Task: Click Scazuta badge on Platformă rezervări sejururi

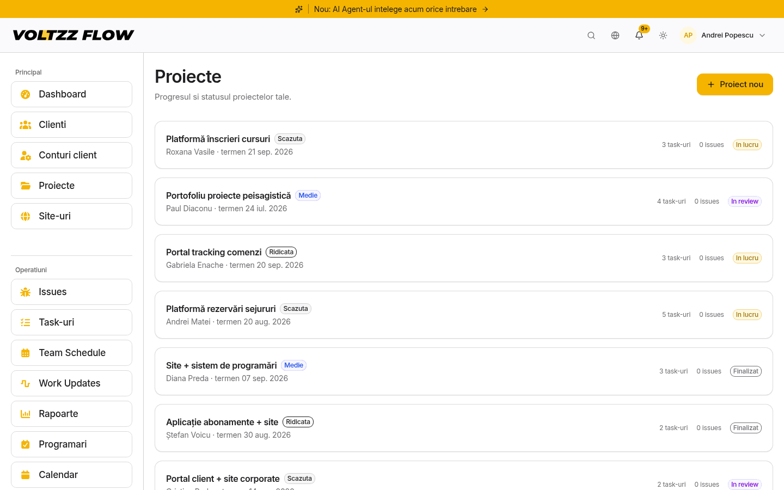Action: click(296, 309)
